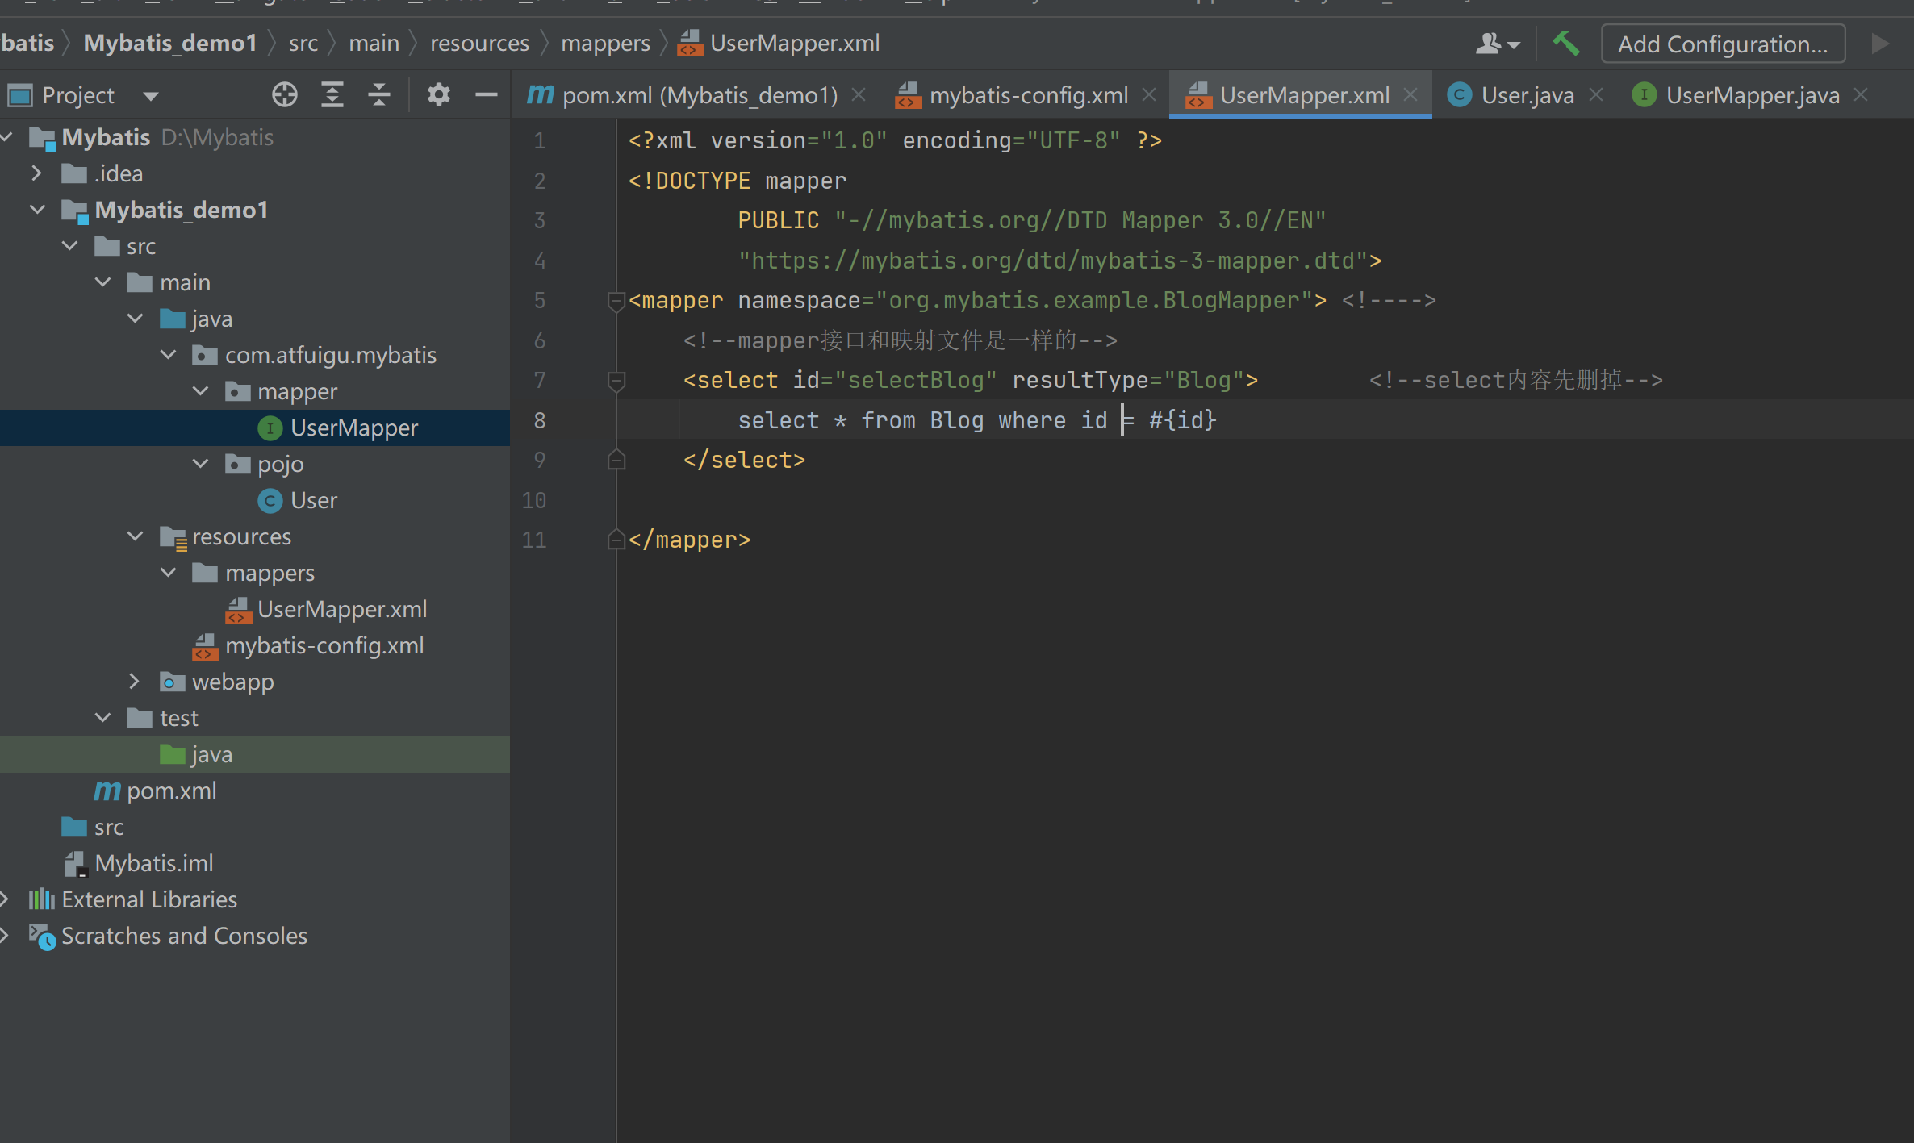Click the Add Configuration button
This screenshot has width=1914, height=1143.
point(1723,44)
